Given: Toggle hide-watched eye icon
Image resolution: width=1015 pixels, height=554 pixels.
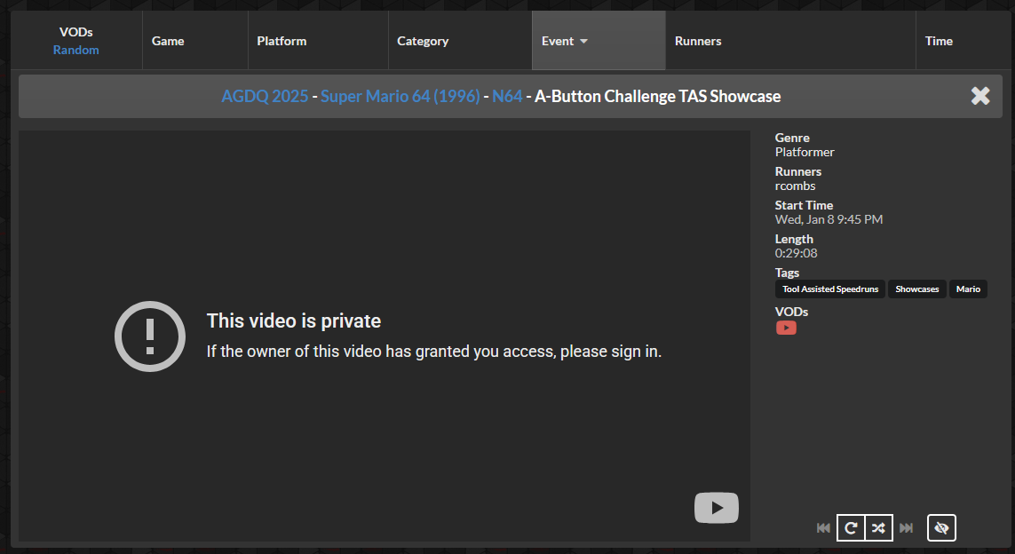Looking at the screenshot, I should coord(941,528).
